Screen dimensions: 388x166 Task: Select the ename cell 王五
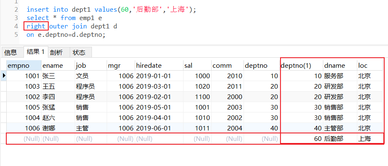pos(58,87)
